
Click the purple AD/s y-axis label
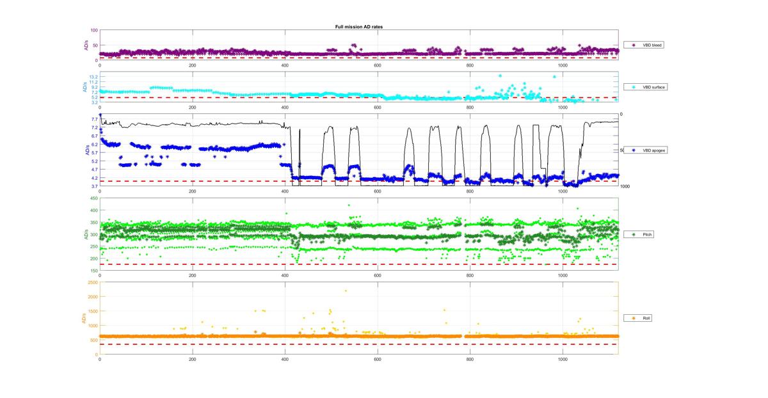[86, 45]
